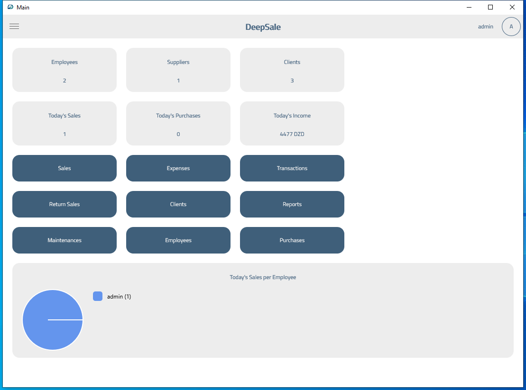
Task: Click the DeepSale app icon in title bar
Action: coord(10,7)
